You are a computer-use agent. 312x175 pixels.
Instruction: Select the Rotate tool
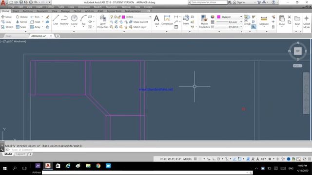pos(21,17)
